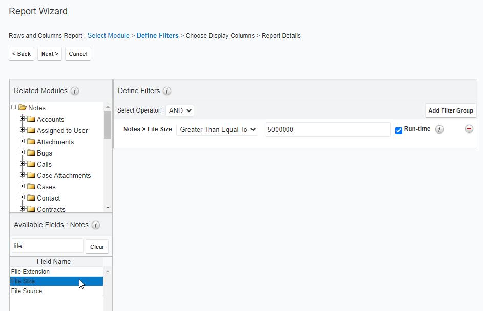Open the filter condition dropdown

coord(218,129)
